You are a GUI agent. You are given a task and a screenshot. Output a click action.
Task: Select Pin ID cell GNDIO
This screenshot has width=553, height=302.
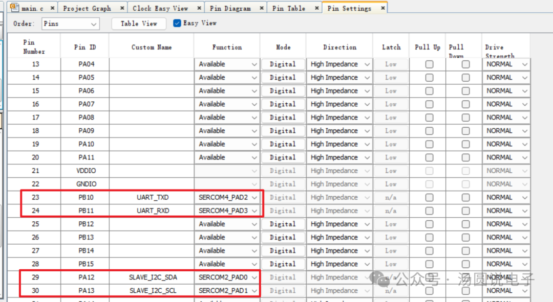86,184
